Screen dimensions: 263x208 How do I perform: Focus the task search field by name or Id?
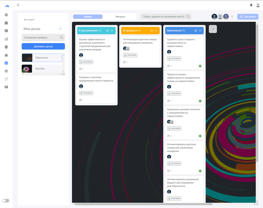[x=166, y=16]
